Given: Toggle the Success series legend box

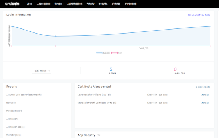Looking at the screenshot, I should pos(99,53).
